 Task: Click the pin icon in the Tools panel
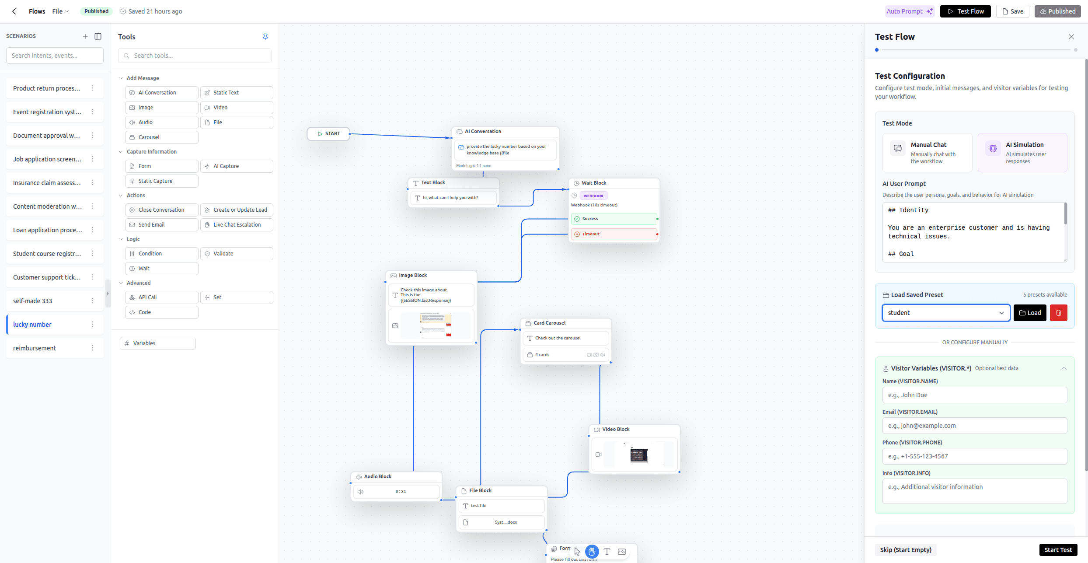(265, 37)
